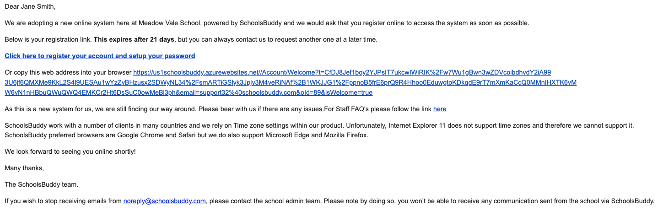Click the noreply@schoolsbuddy.com email address
The image size is (663, 216).
tap(164, 201)
